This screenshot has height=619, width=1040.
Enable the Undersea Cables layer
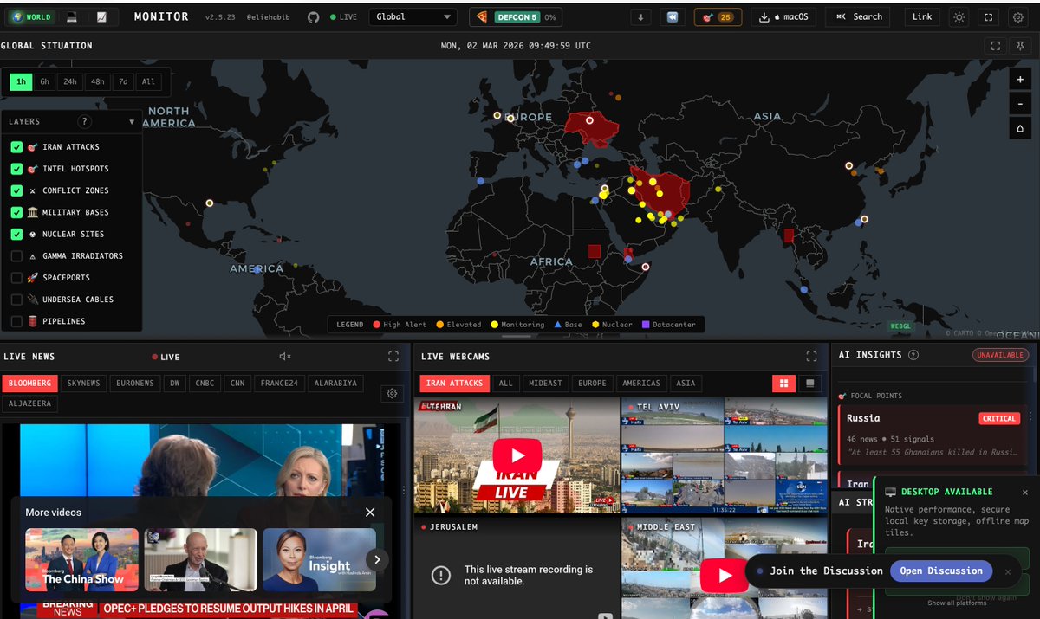click(x=16, y=300)
